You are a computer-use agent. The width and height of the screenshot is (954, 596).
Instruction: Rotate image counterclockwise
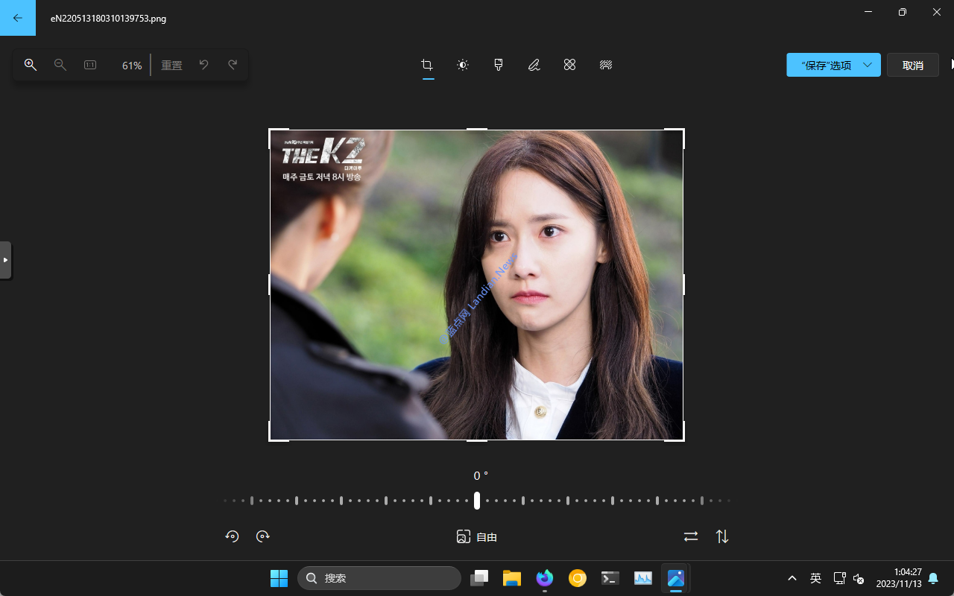tap(232, 536)
